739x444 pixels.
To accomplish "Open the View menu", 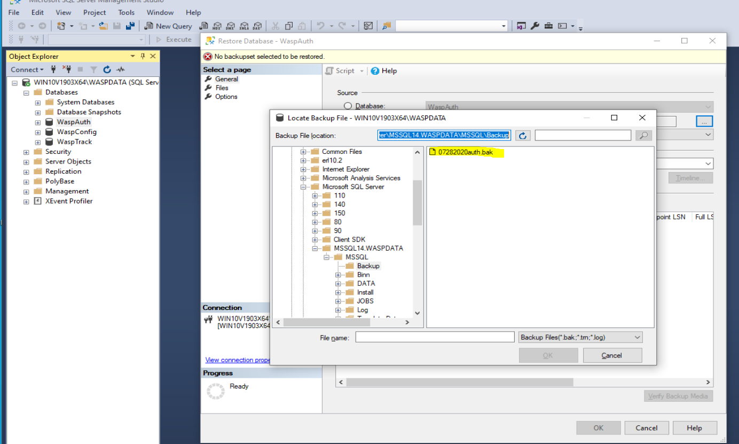I will 64,12.
